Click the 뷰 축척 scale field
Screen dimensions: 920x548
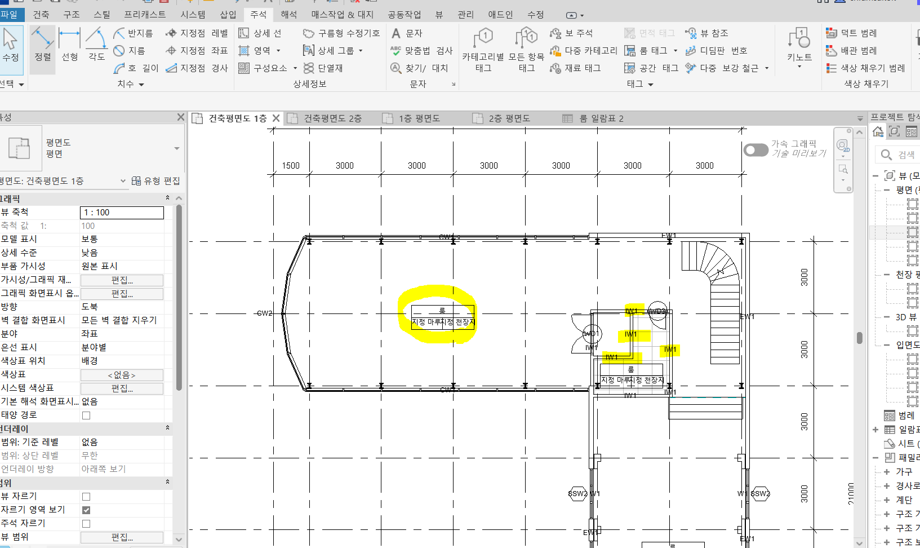(122, 213)
